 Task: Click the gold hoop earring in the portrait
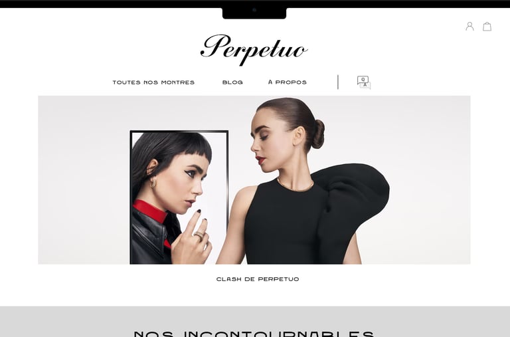pos(153,183)
